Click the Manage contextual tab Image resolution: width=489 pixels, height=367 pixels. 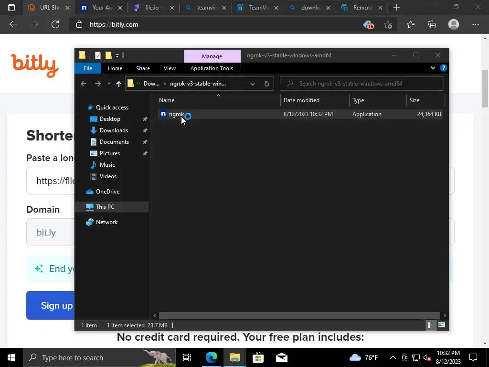click(212, 56)
